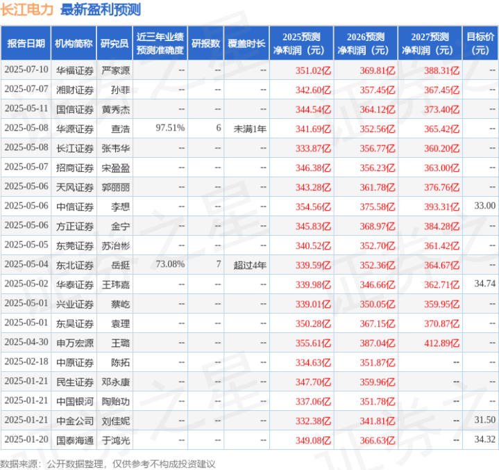Select the 中国银河 institution cell
Screen dimensions: 499x470
coord(75,401)
